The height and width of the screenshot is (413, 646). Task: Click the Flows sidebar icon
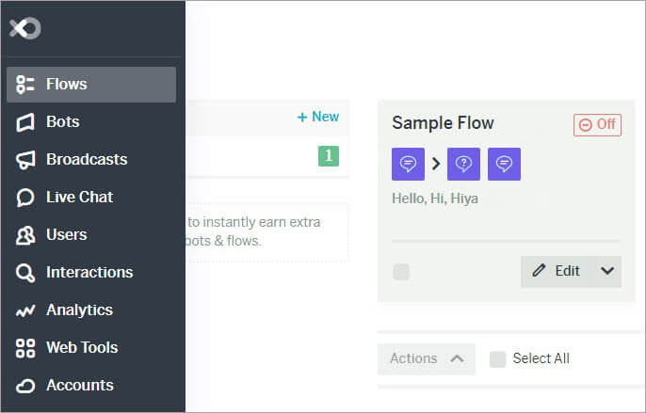25,85
